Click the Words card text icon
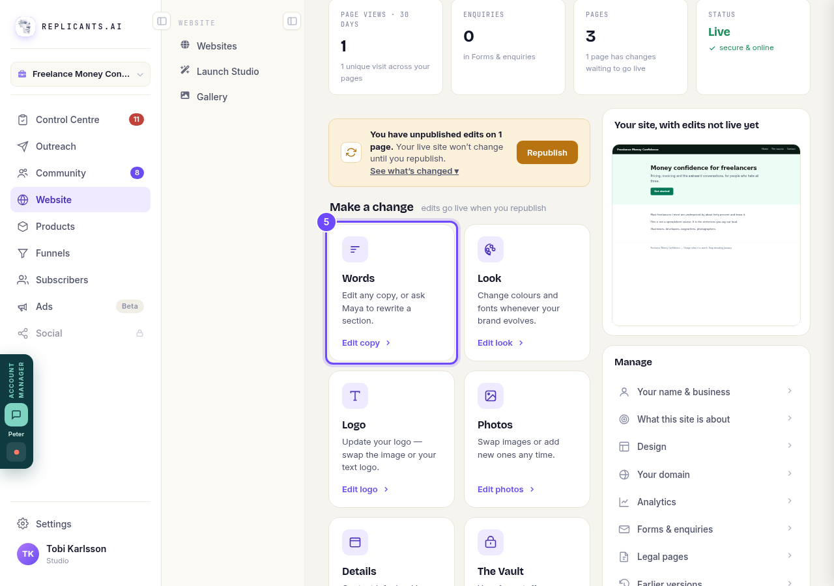Screen dimensions: 834x586 [x=355, y=249]
